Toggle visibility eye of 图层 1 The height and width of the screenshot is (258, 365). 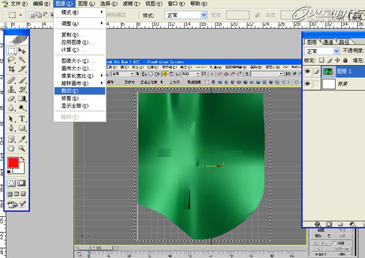coord(307,71)
